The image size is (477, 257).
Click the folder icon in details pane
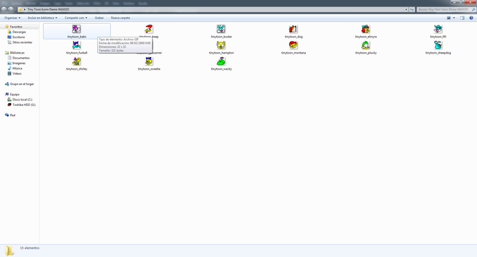(9, 250)
